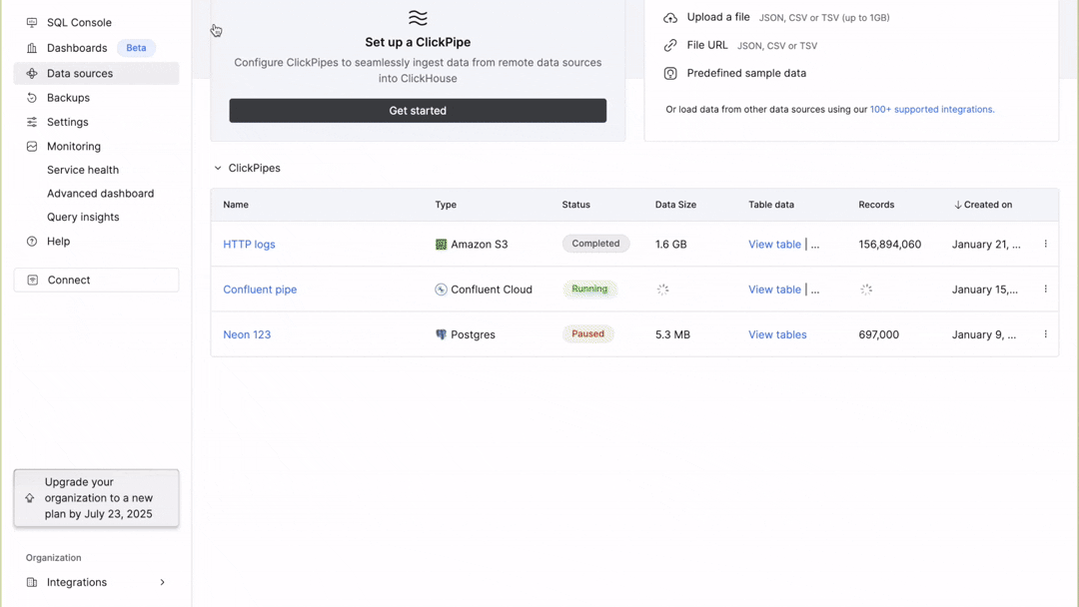Go to Backups in sidebar
Viewport: 1079px width, 607px height.
click(x=68, y=98)
